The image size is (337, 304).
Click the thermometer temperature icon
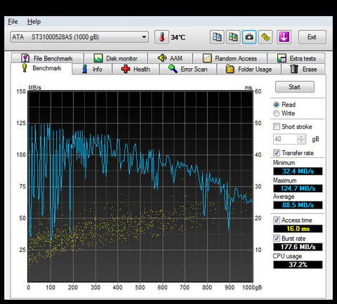click(161, 37)
